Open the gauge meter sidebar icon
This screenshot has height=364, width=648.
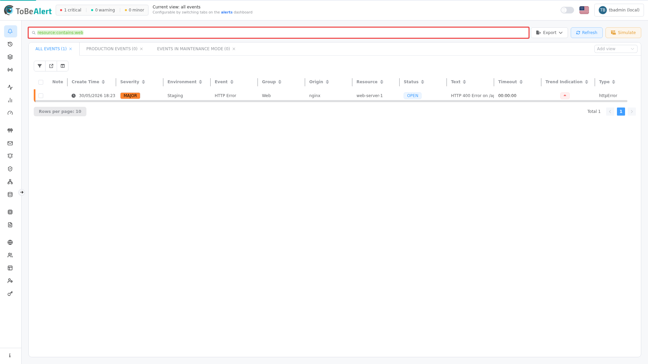(x=10, y=113)
